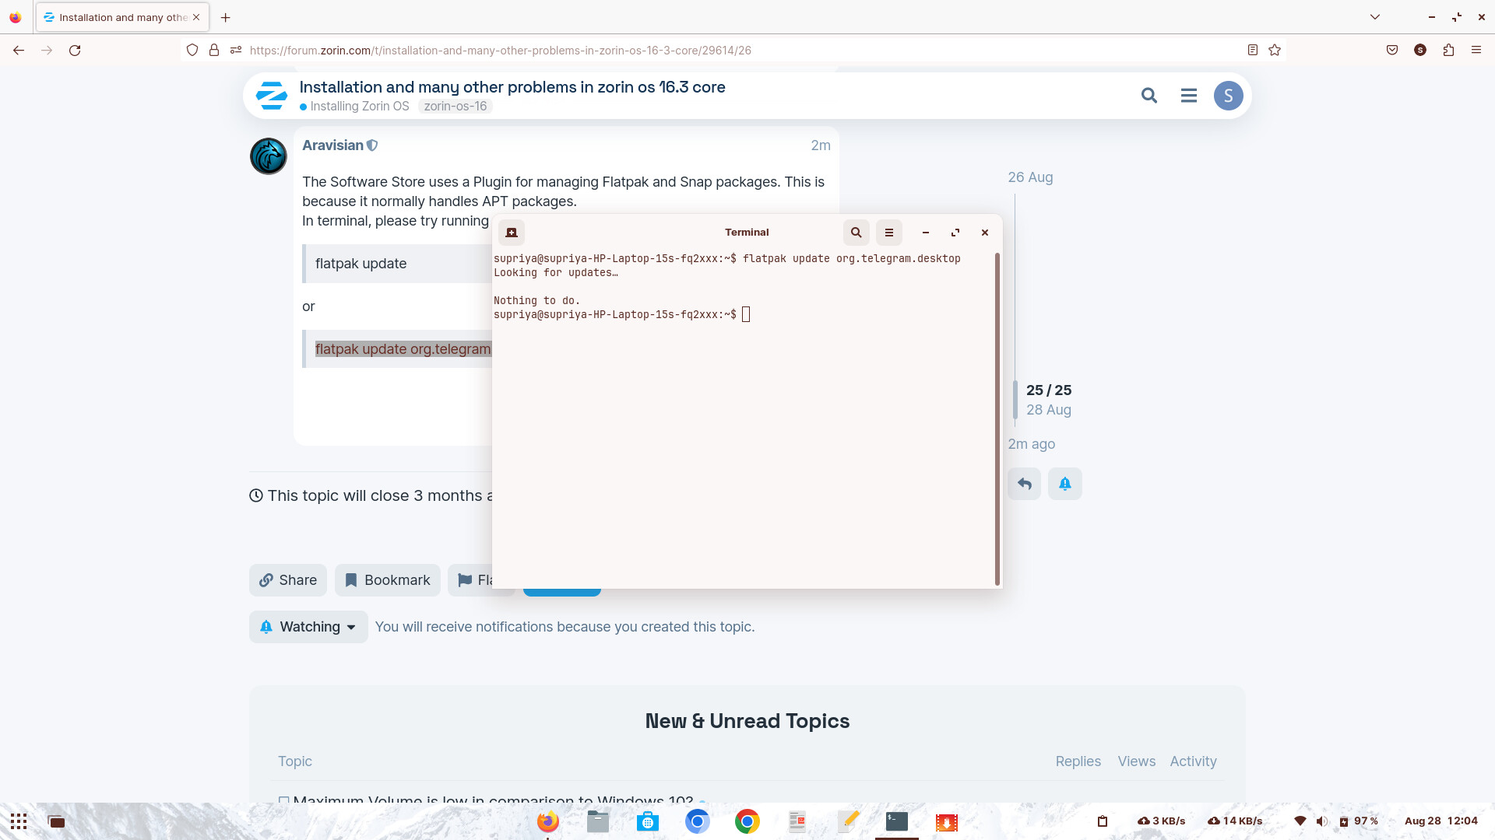
Task: Open Firefox list all tabs chevron
Action: 1375,17
